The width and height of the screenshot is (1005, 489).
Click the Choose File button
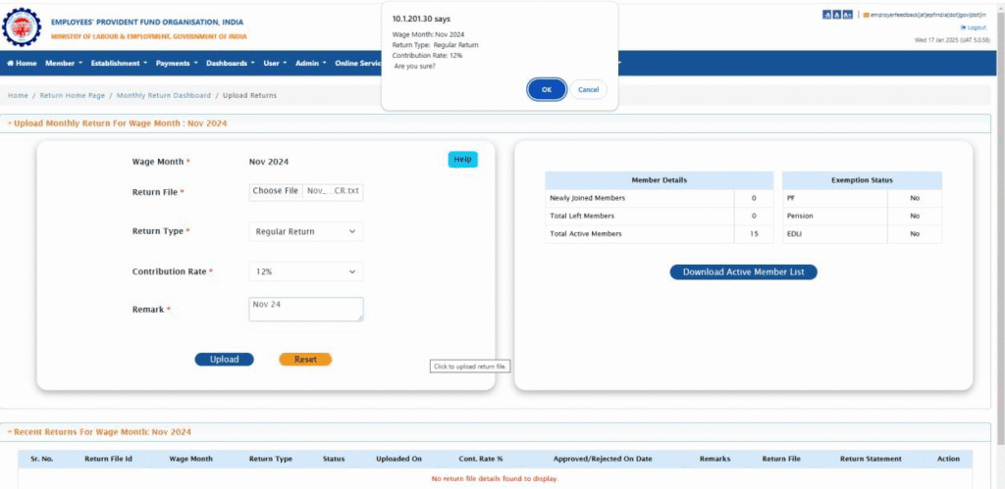(x=276, y=191)
